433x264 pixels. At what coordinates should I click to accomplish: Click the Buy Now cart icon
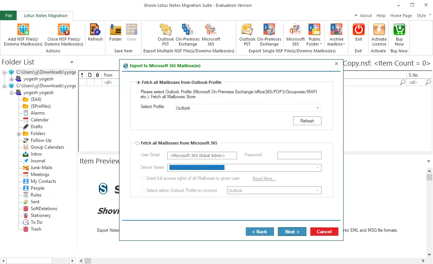[399, 29]
